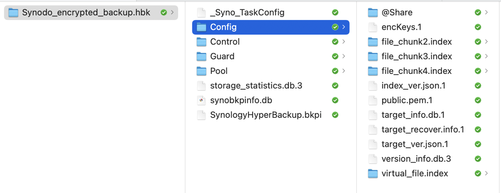Click the virtual_file.index folder icon
Screen dimensions: 501x193
point(373,173)
